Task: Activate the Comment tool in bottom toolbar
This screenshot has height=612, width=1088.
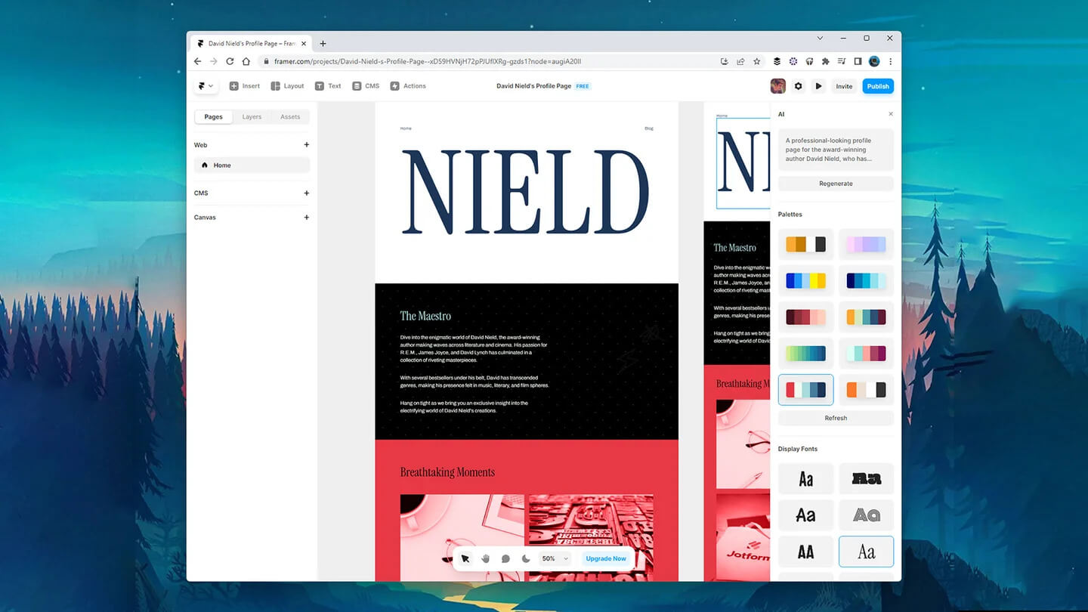Action: (505, 558)
